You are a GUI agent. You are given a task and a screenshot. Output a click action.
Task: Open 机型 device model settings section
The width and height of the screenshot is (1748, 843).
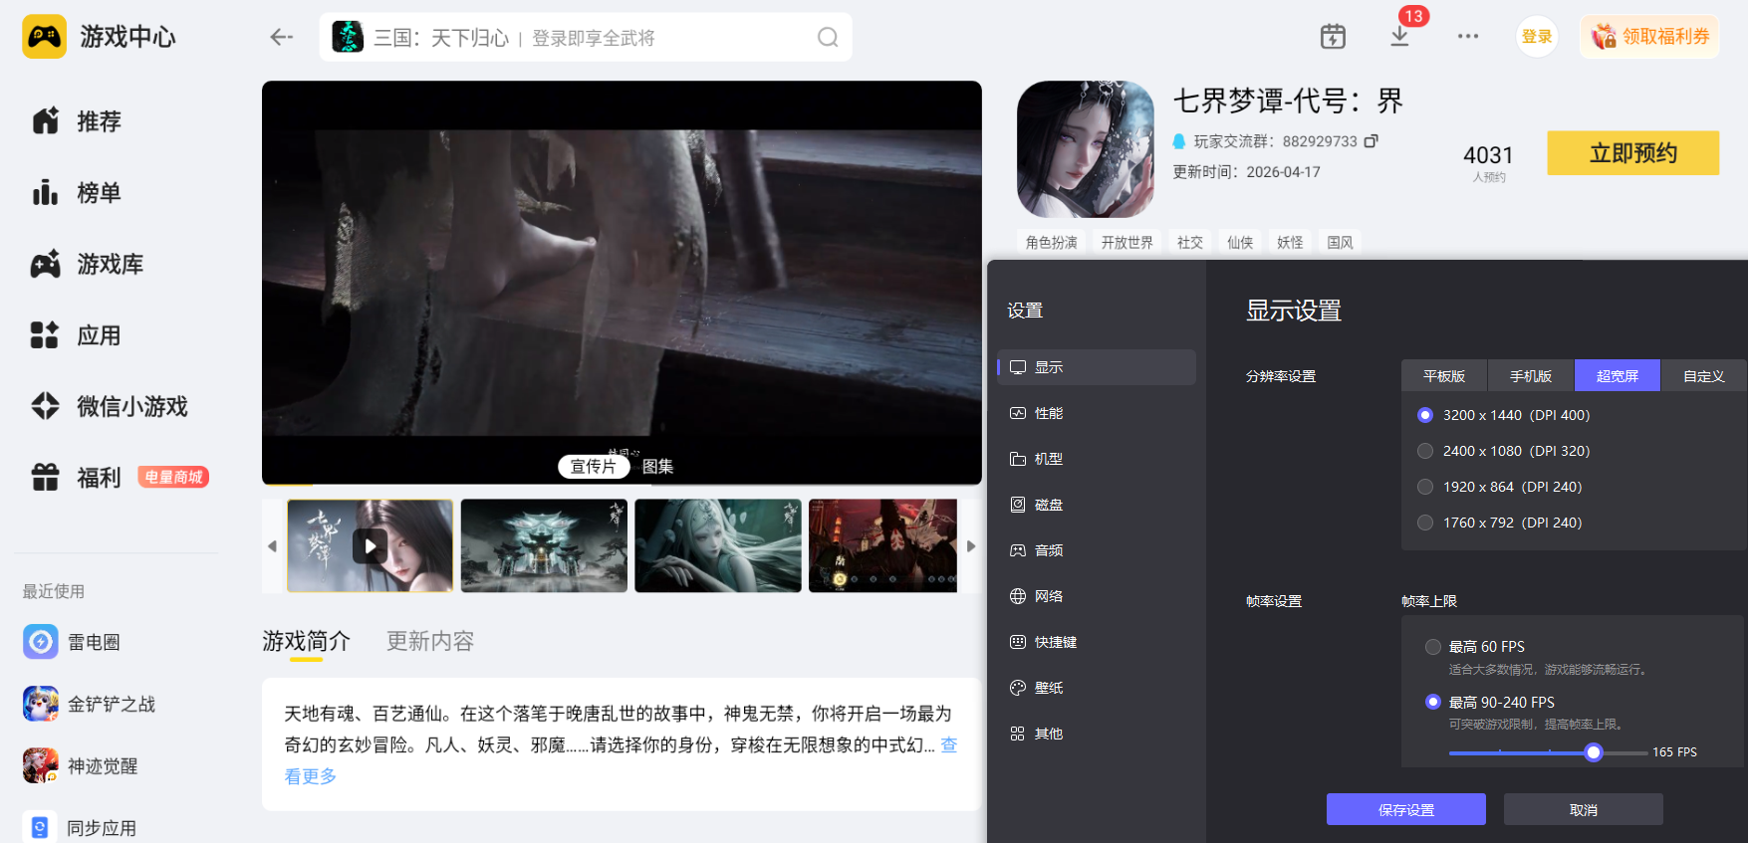(x=1097, y=459)
